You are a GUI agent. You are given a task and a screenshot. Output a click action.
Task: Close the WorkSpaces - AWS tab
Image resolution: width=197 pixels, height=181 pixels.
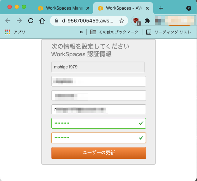pos(147,8)
